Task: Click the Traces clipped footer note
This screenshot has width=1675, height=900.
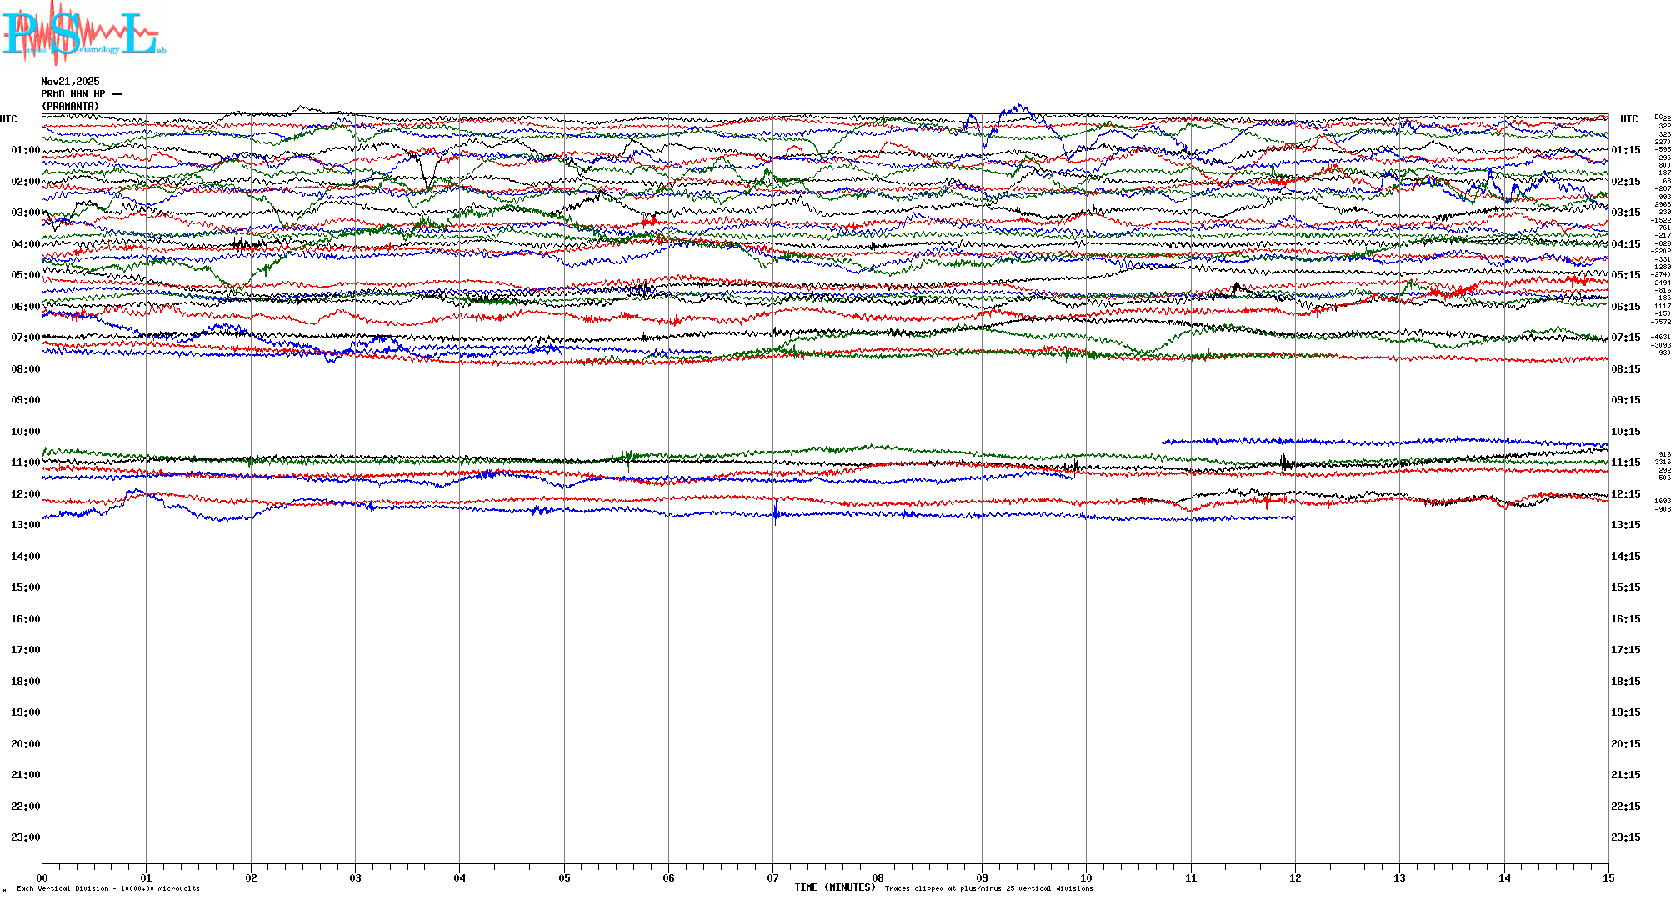Action: click(988, 888)
